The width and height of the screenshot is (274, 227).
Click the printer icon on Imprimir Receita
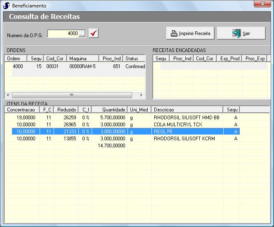point(174,33)
